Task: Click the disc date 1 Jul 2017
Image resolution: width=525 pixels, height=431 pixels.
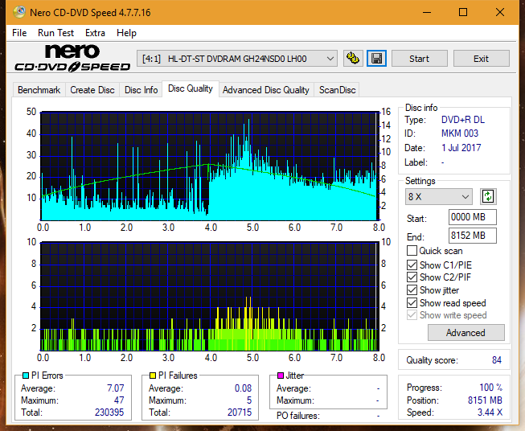Action: (461, 148)
